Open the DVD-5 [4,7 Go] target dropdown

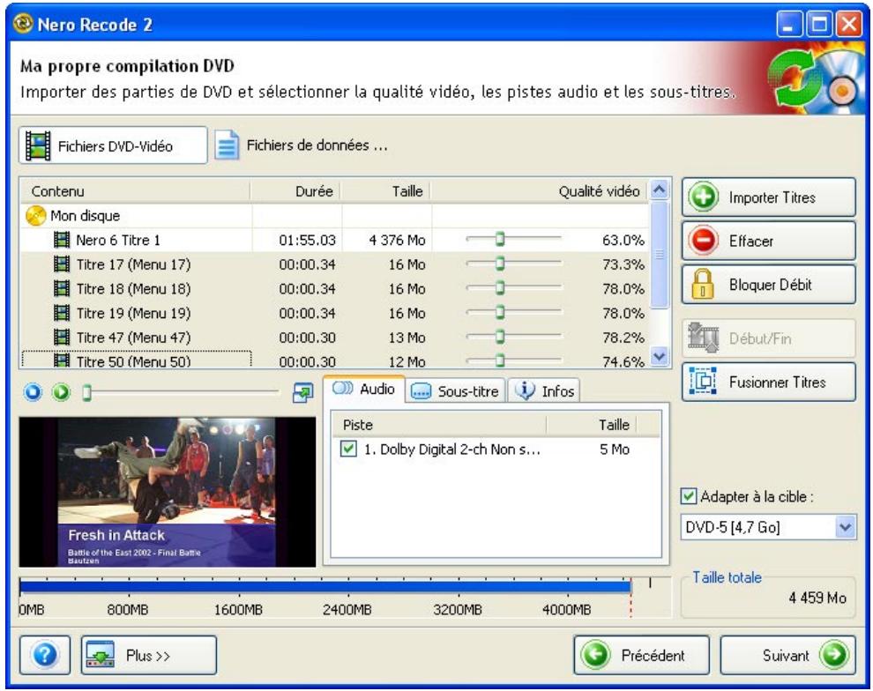click(768, 527)
